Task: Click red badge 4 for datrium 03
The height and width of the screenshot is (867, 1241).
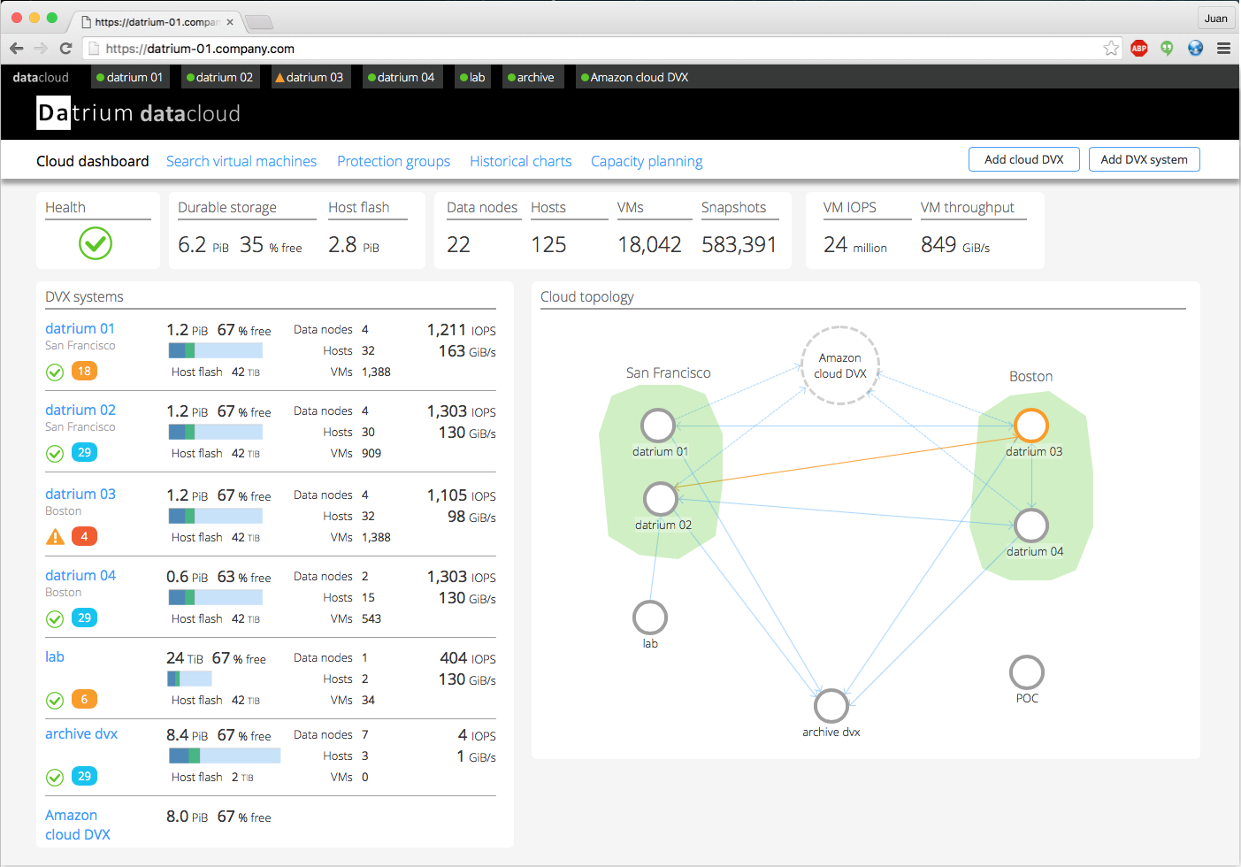Action: [x=84, y=536]
